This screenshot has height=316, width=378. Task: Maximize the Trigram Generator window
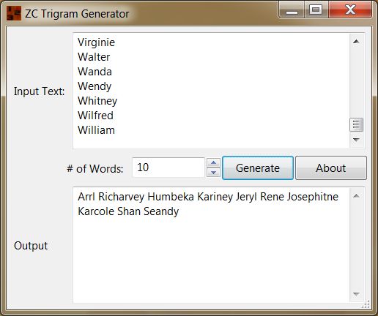pyautogui.click(x=316, y=10)
